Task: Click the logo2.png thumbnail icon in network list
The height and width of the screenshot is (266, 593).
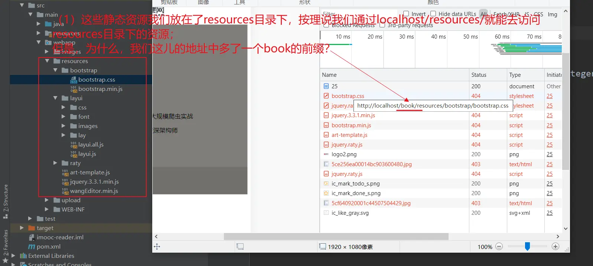Action: click(326, 154)
